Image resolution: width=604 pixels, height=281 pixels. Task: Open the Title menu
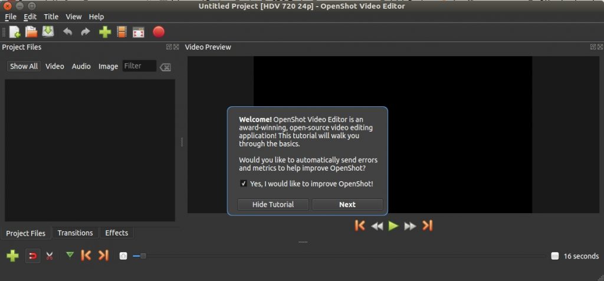click(51, 17)
